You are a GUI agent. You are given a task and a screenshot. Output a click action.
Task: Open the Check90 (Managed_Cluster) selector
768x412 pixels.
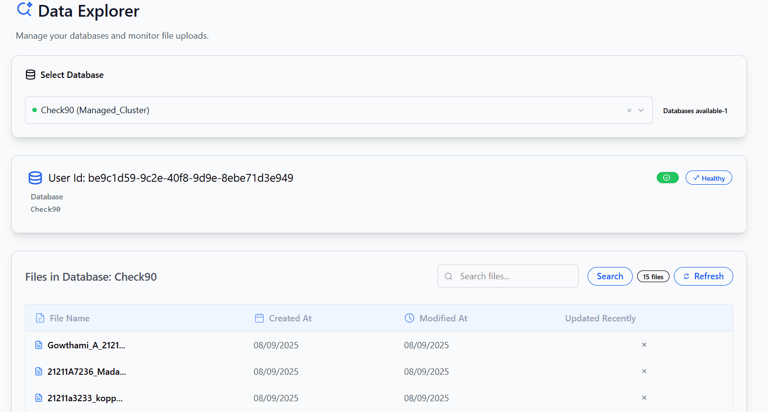pos(323,111)
